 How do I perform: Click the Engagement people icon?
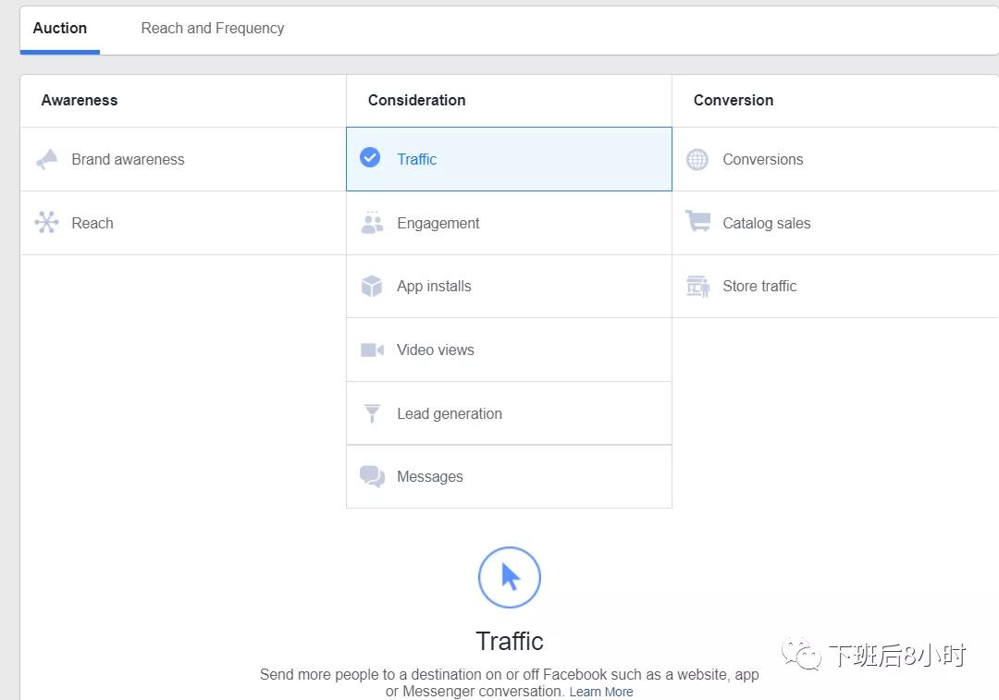coord(372,223)
